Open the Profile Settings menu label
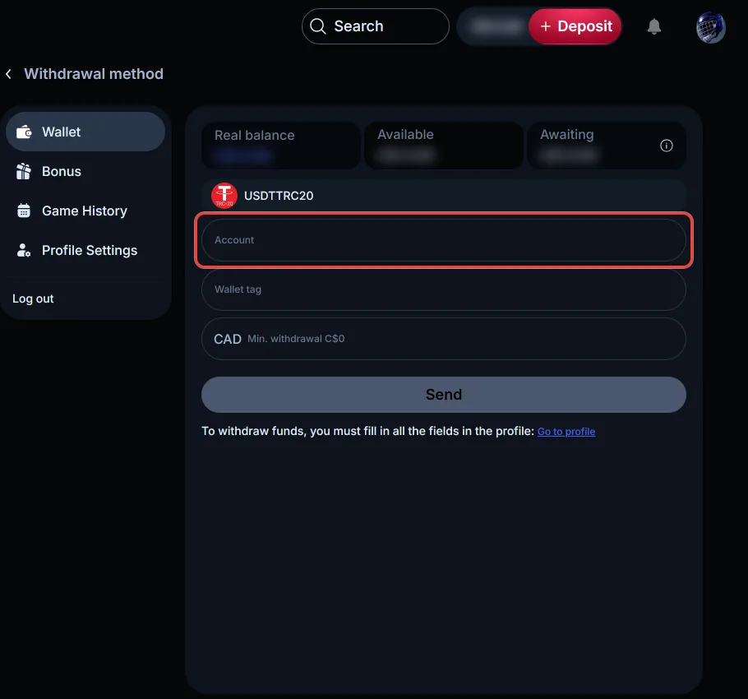The height and width of the screenshot is (699, 748). (90, 251)
